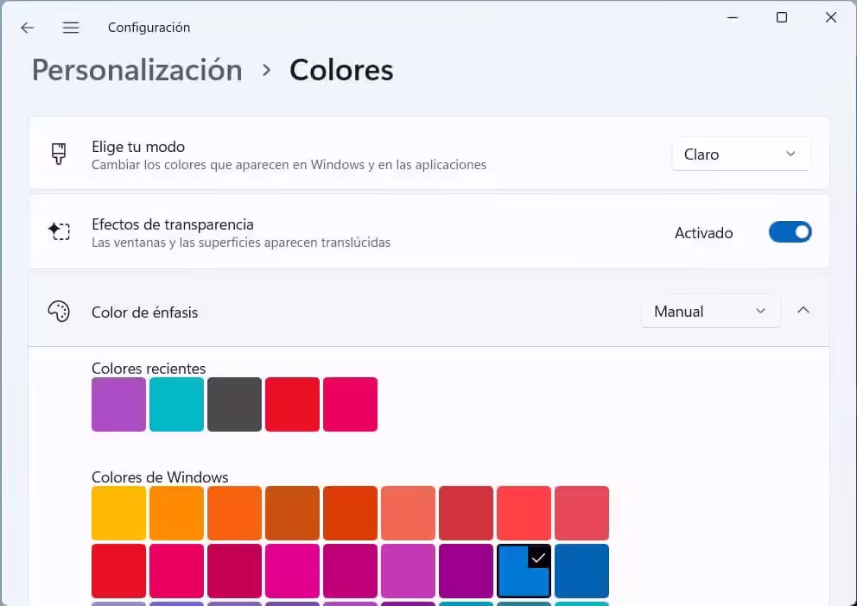Disable the Efectos de transparencia toggle
Image resolution: width=857 pixels, height=606 pixels.
[790, 231]
